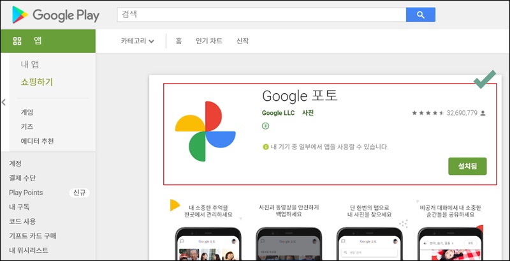Select 내 앱 in sidebar
Image resolution: width=510 pixels, height=261 pixels.
30,64
